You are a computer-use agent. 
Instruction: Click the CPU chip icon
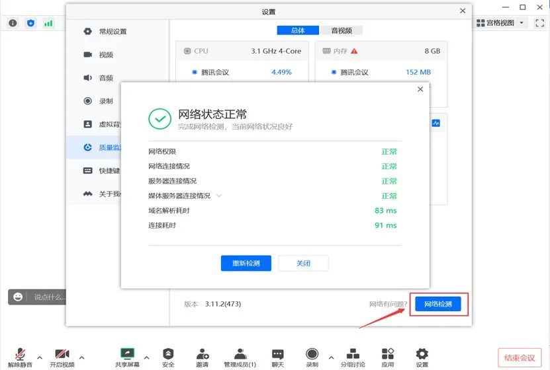187,51
